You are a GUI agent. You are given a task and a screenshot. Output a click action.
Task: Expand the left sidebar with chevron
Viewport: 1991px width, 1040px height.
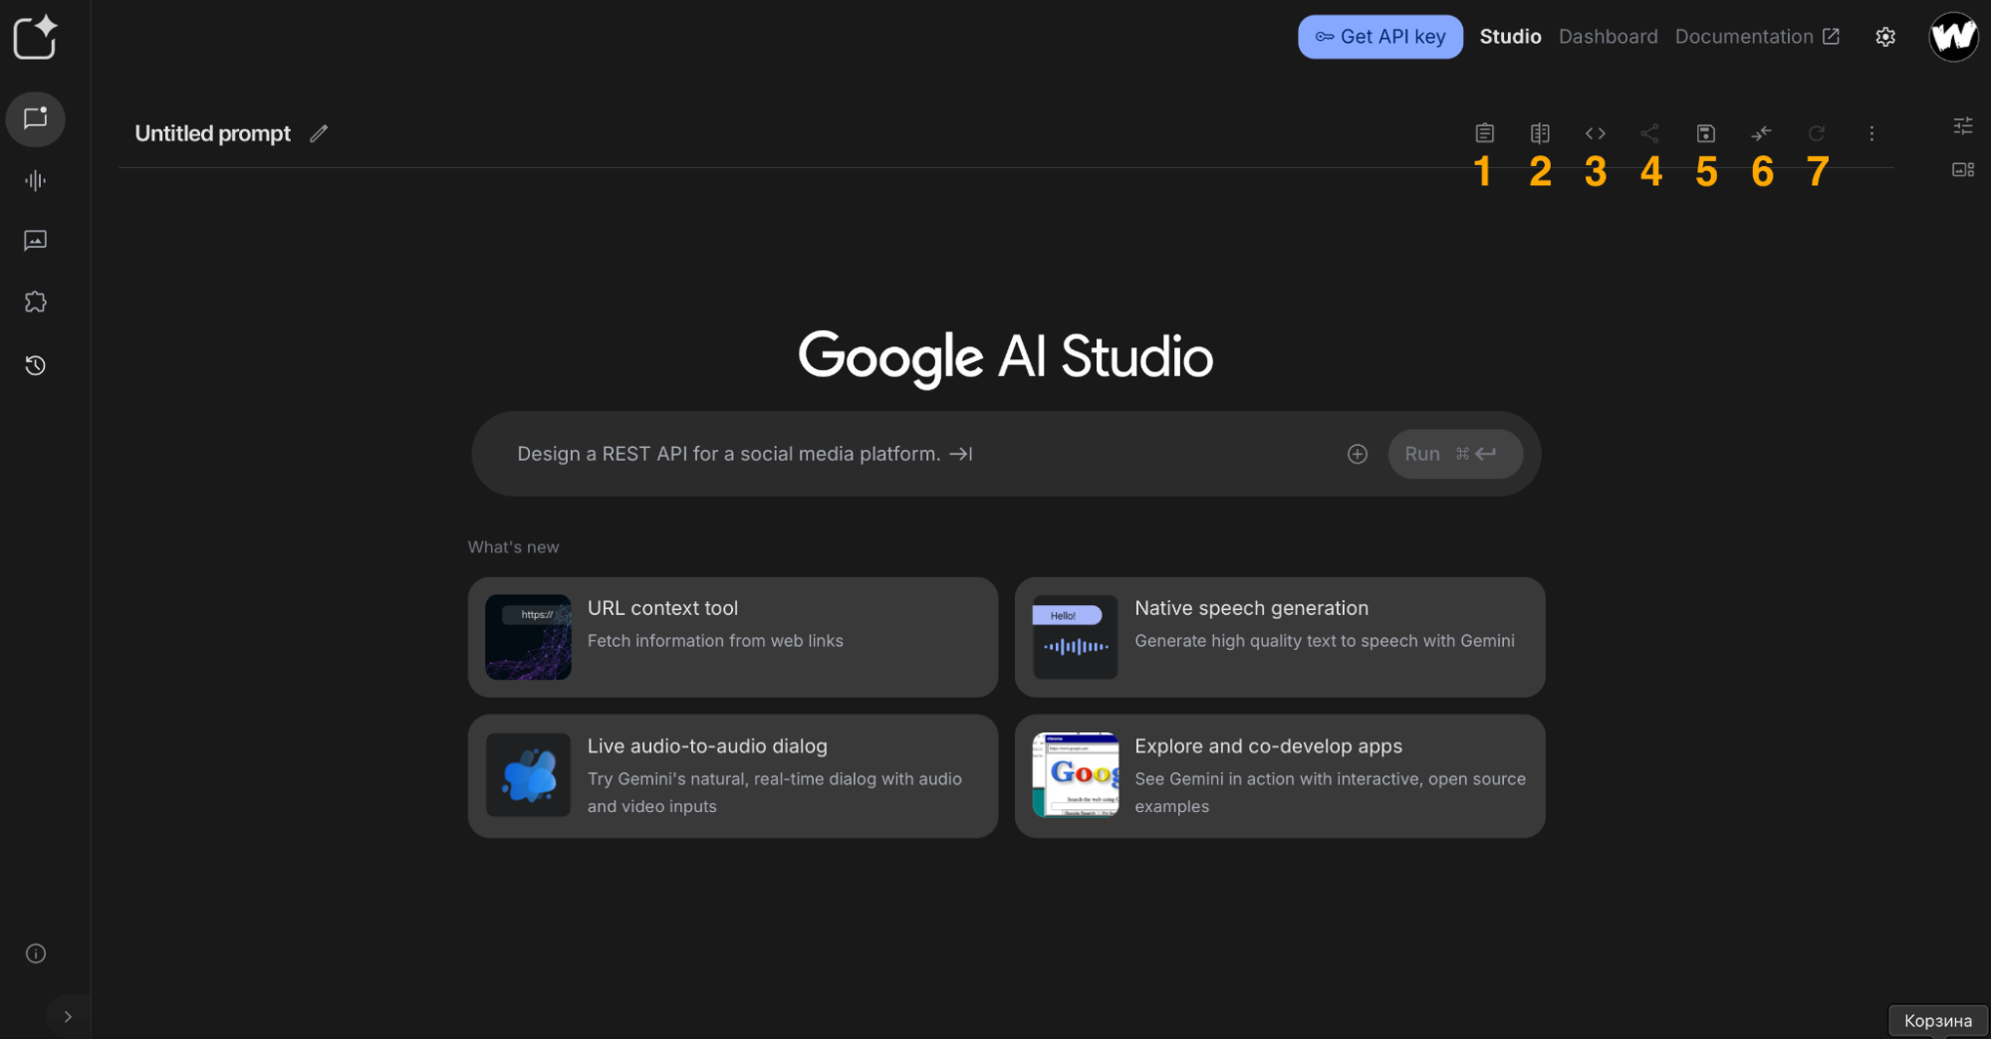(68, 1016)
